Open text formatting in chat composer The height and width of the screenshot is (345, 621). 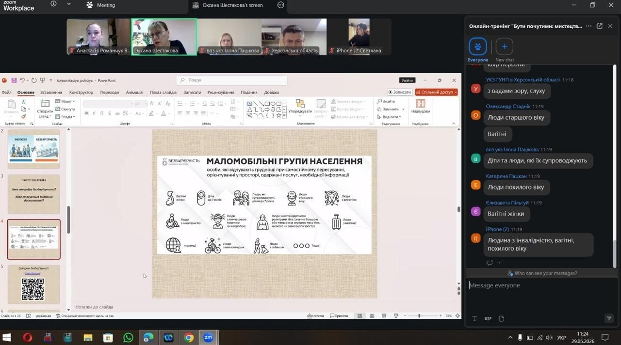pos(474,318)
